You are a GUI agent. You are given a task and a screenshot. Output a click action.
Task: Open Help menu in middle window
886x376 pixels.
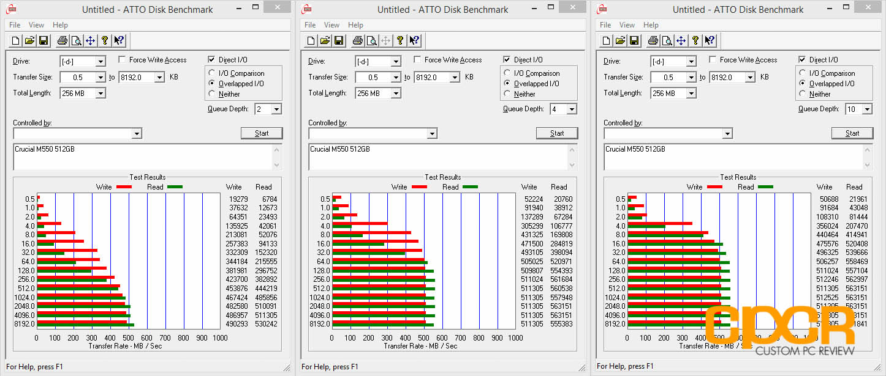point(355,25)
